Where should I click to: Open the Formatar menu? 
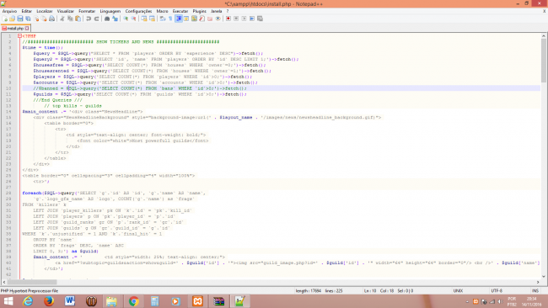[87, 11]
